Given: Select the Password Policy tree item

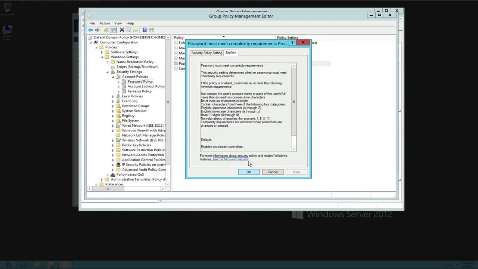Looking at the screenshot, I should (140, 81).
